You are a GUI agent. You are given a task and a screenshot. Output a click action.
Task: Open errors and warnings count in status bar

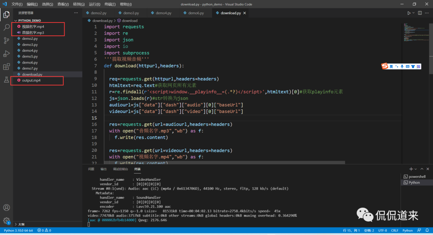(44, 230)
